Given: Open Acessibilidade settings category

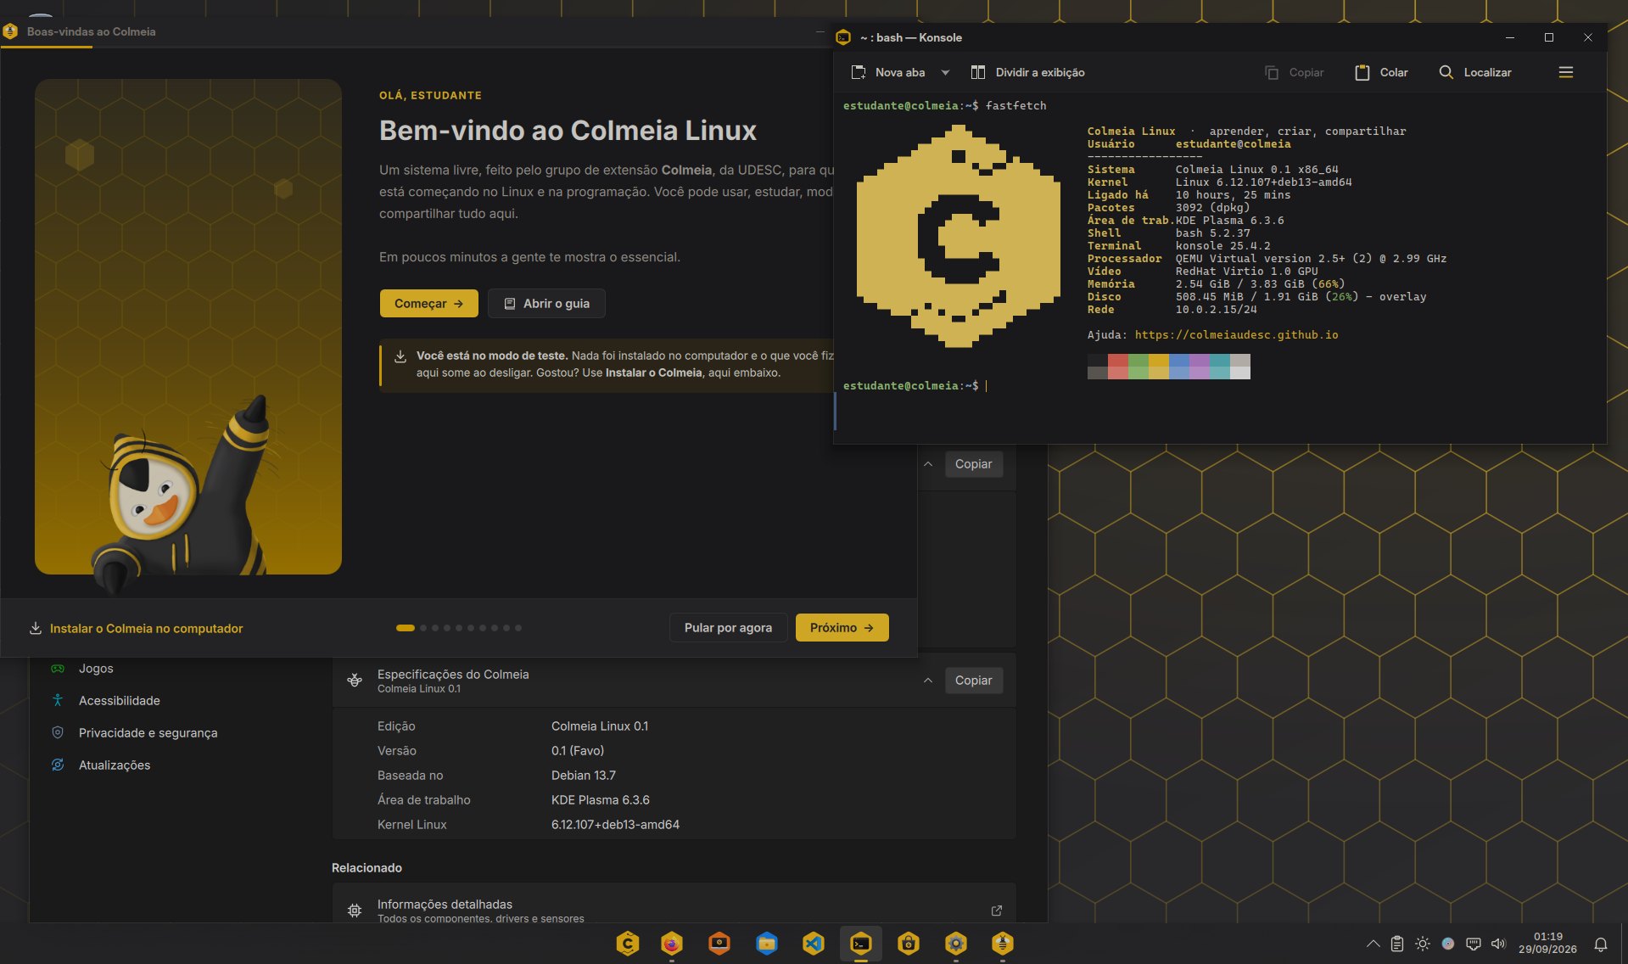Looking at the screenshot, I should pos(120,701).
